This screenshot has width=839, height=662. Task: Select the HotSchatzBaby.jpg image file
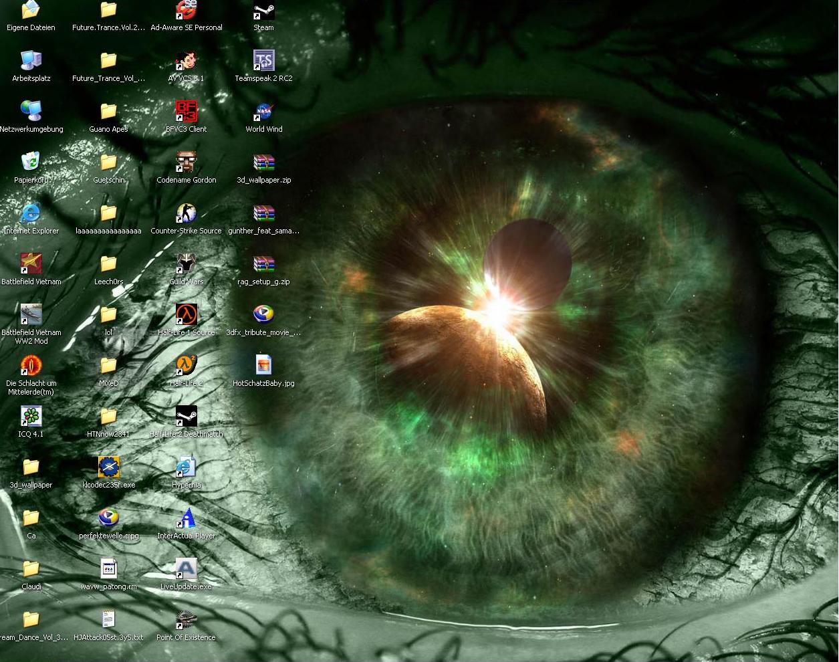[263, 366]
